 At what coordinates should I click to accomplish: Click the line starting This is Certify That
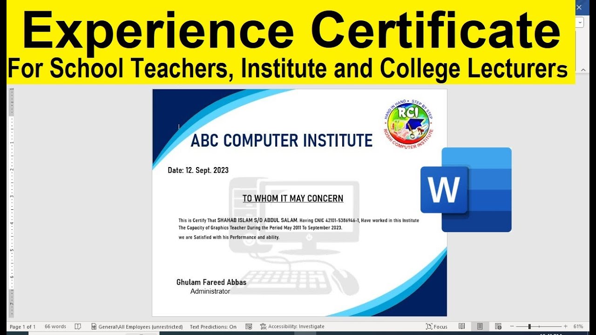coord(298,221)
